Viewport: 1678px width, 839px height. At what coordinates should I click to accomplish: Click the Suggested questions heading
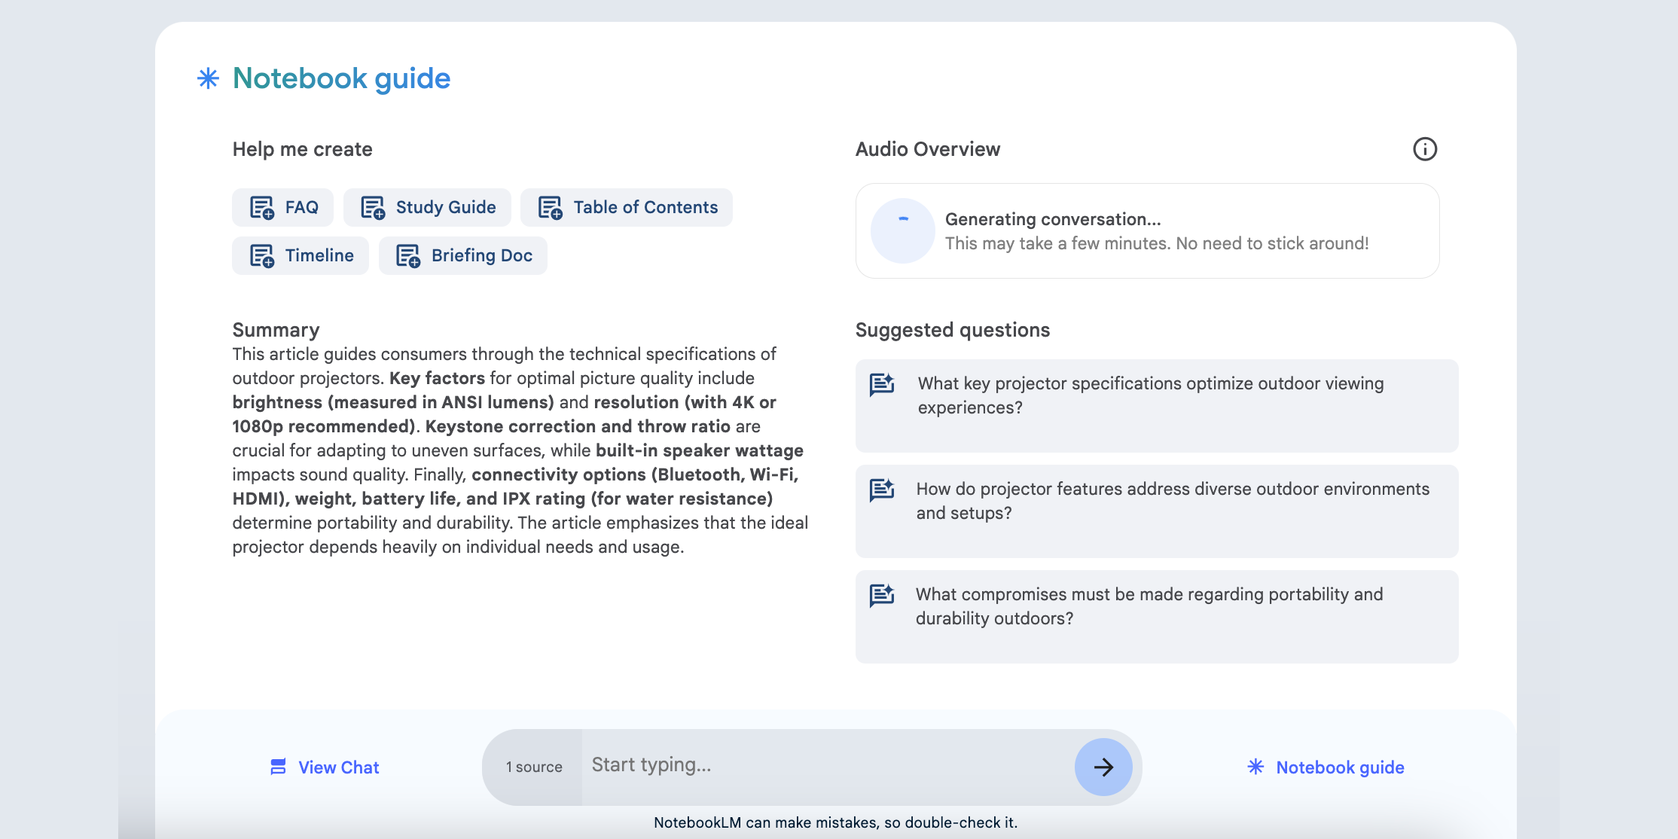point(953,330)
